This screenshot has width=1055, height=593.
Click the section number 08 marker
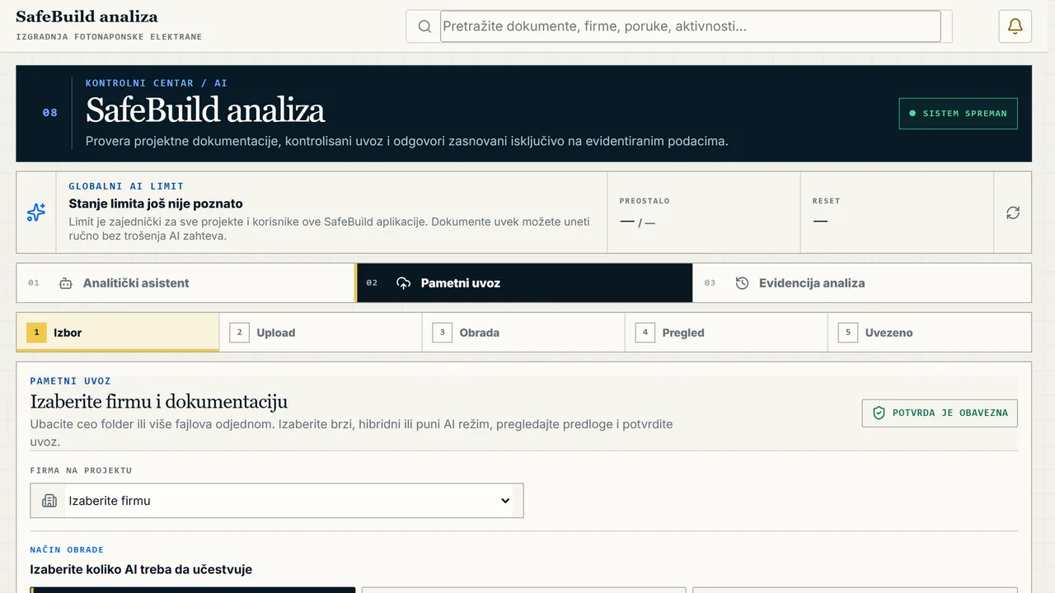[50, 113]
